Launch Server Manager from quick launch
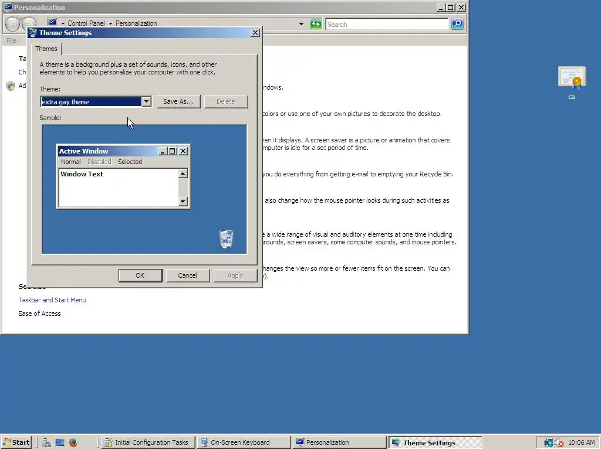The width and height of the screenshot is (601, 450). [47, 443]
